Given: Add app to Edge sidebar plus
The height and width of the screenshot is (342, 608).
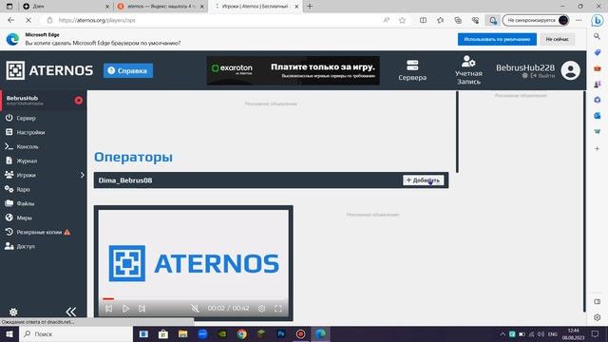Looking at the screenshot, I should point(598,148).
